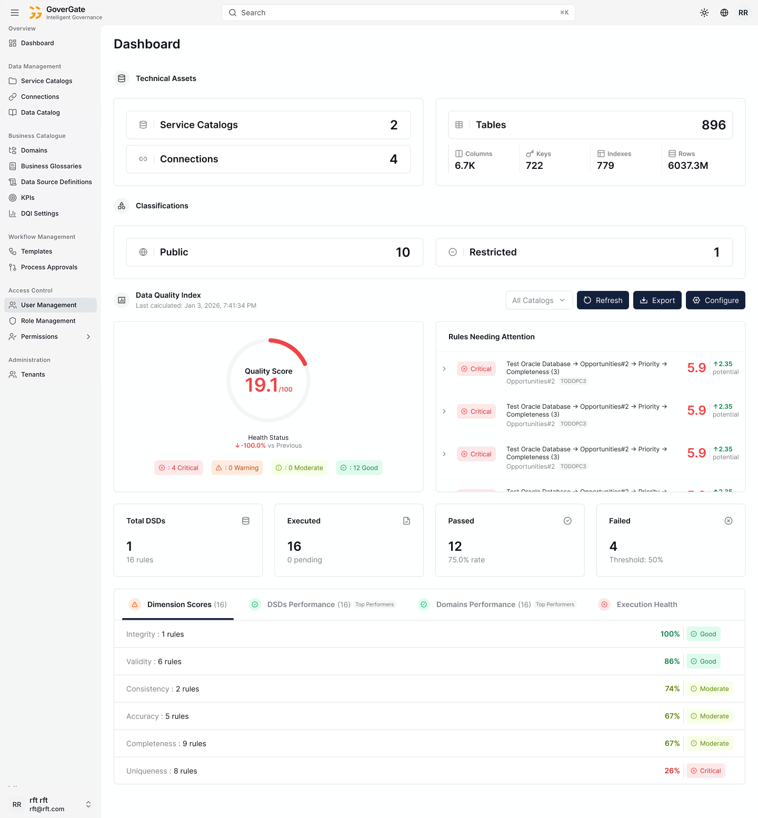Click the RR user avatar in header
Viewport: 758px width, 818px height.
pos(743,13)
